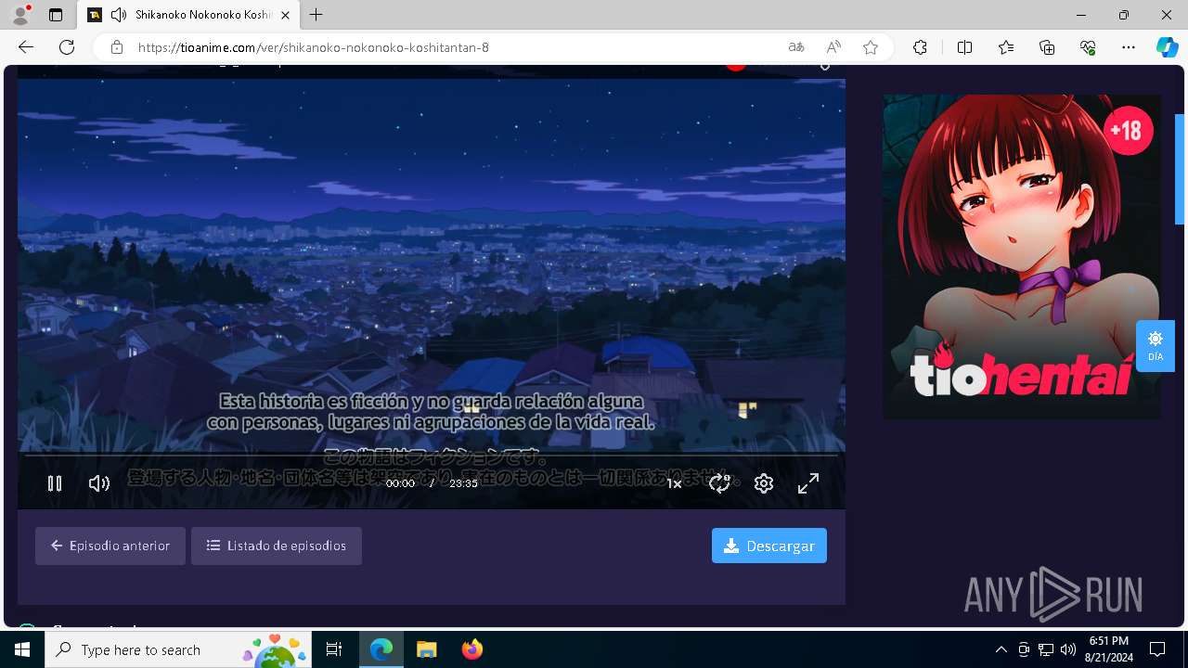Click the Descargar button
This screenshot has height=668, width=1188.
coord(769,546)
